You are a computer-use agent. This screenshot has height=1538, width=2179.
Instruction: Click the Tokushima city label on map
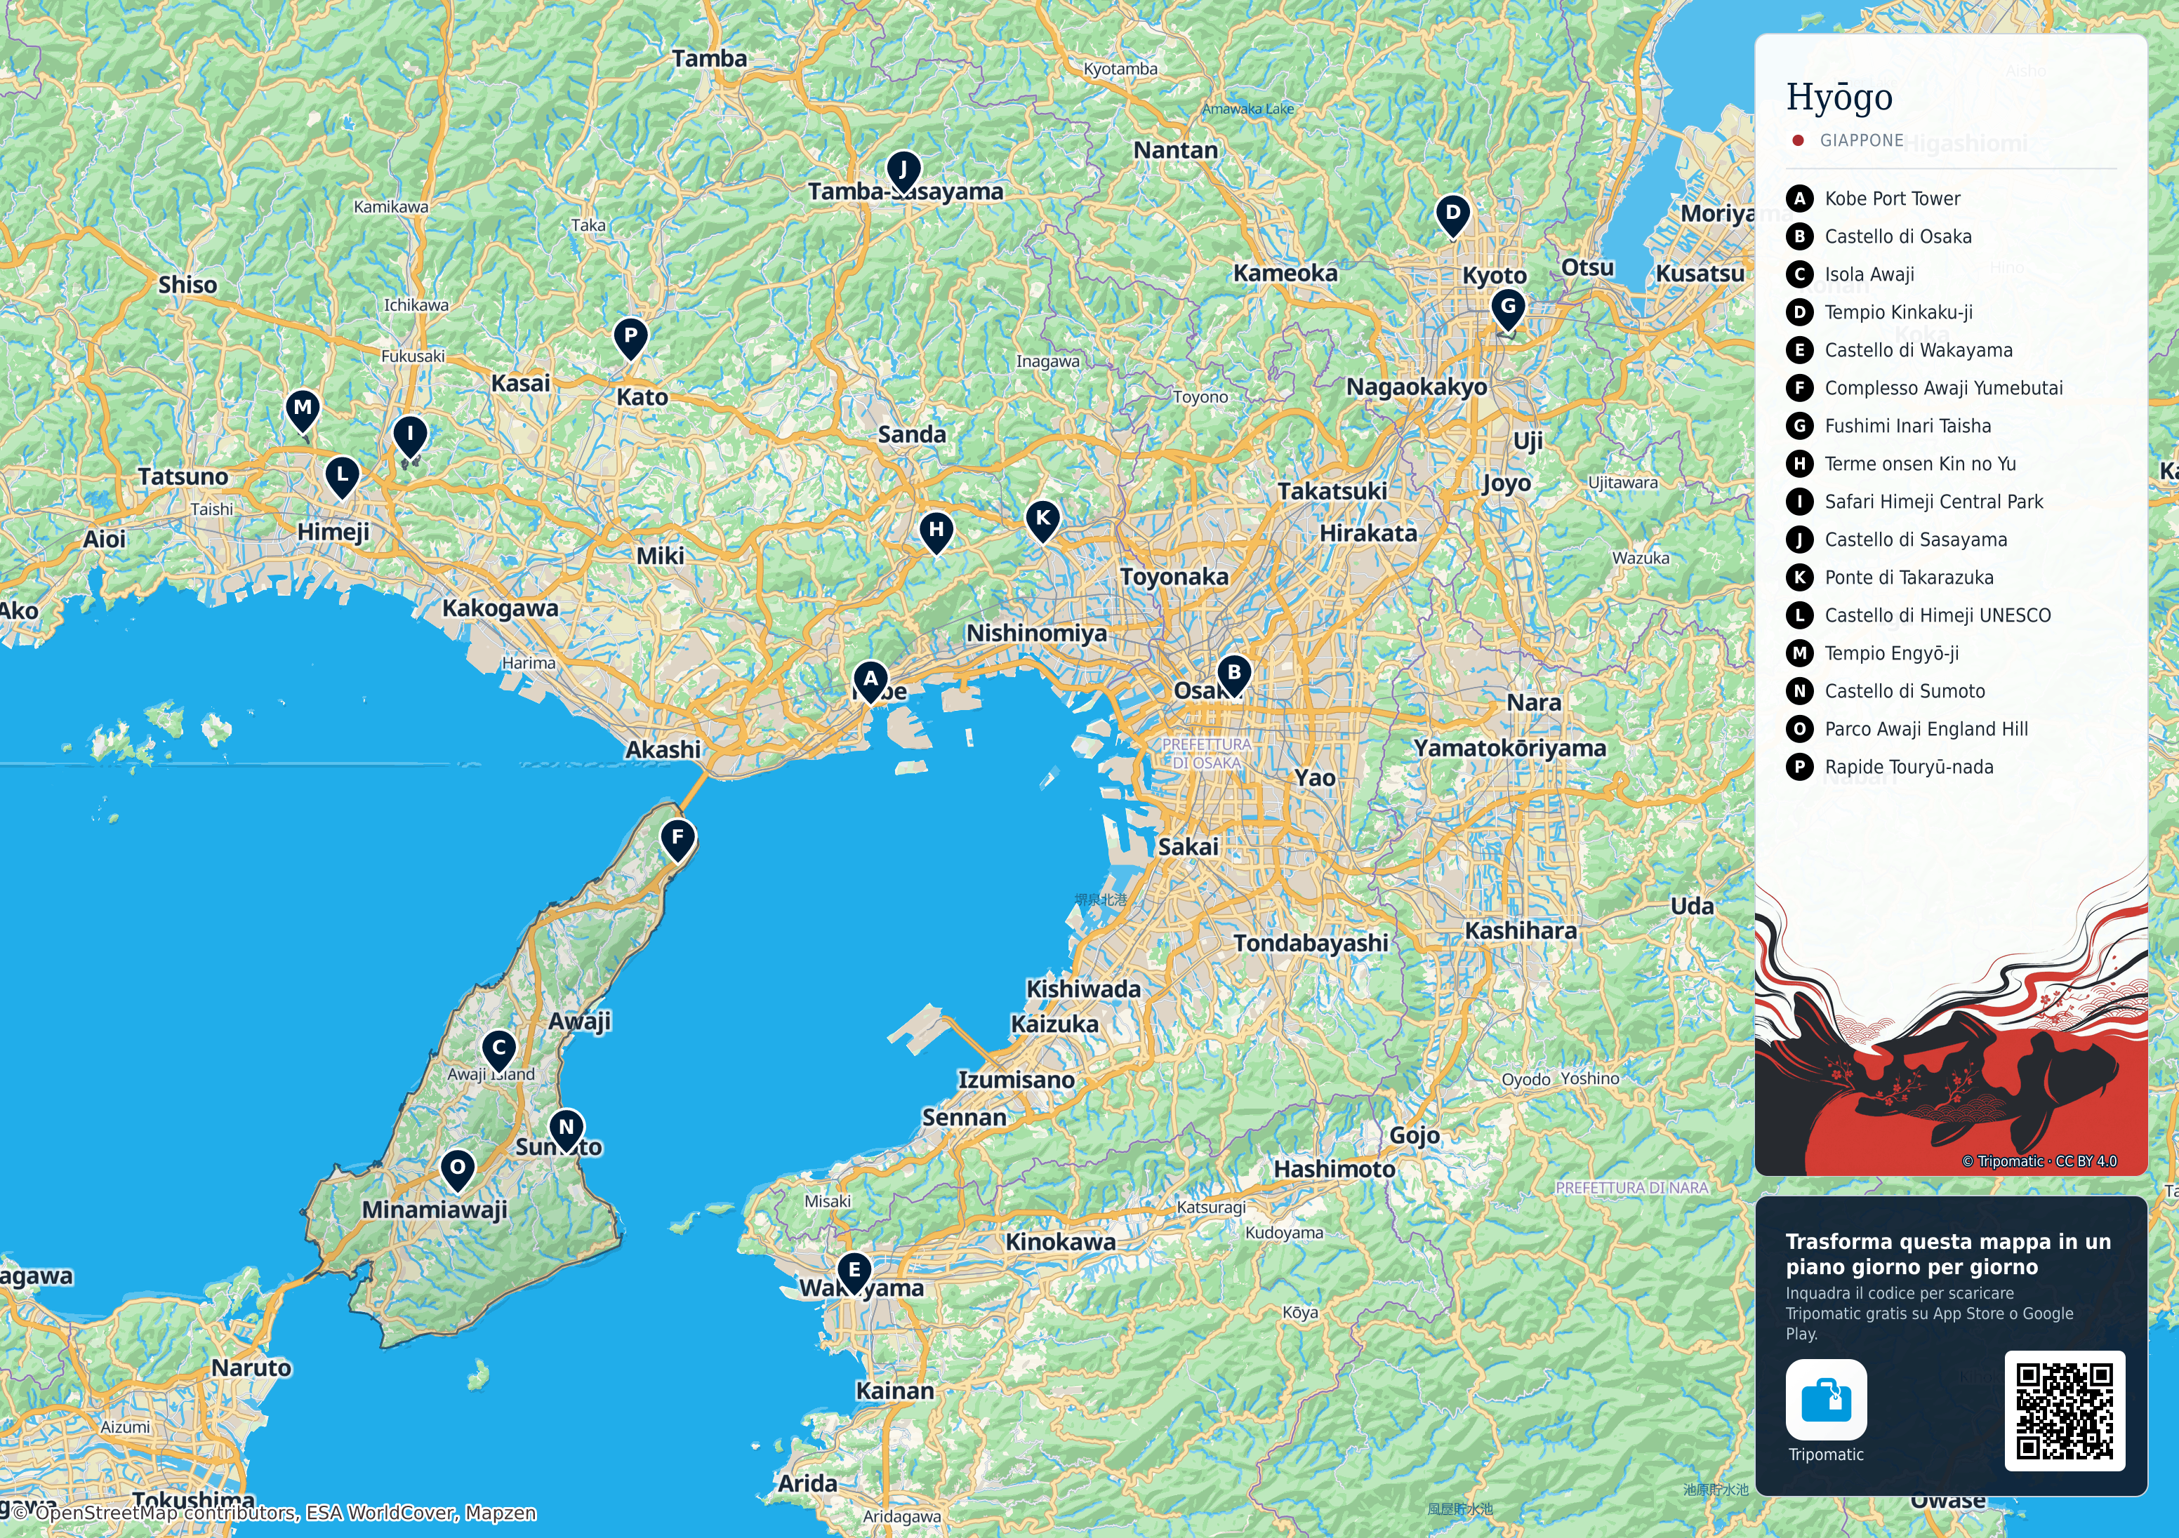194,1499
